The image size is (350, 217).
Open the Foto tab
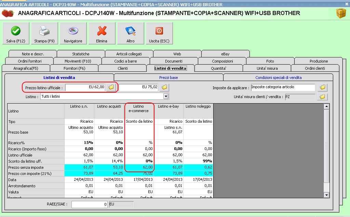270,61
